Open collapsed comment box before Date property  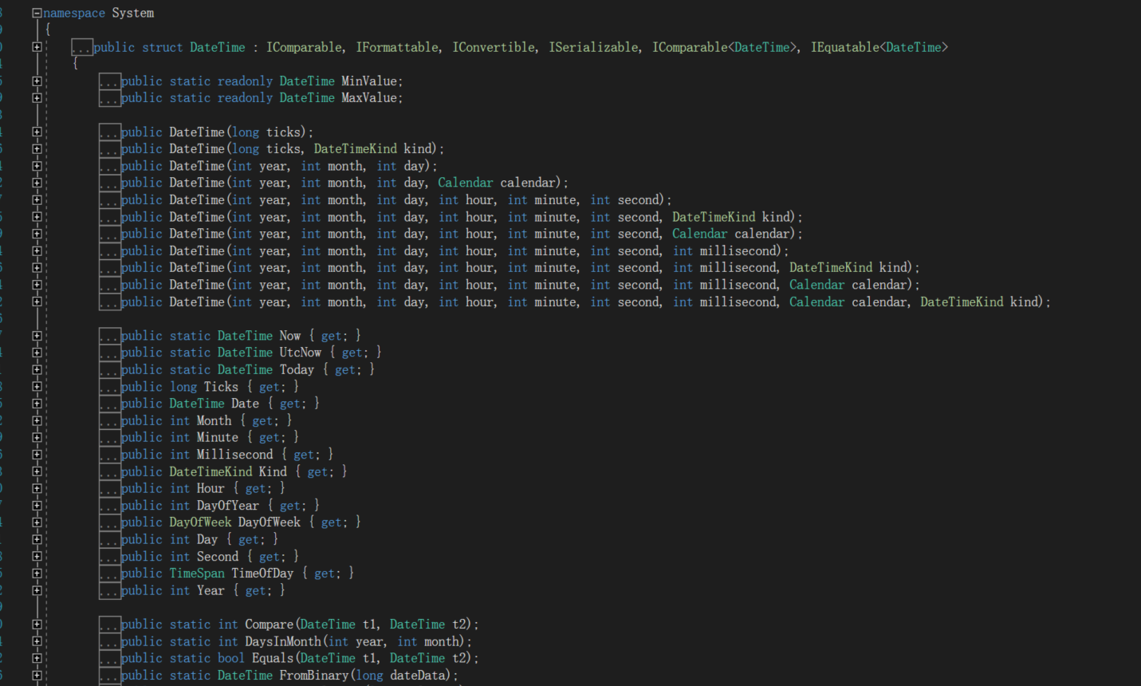110,404
